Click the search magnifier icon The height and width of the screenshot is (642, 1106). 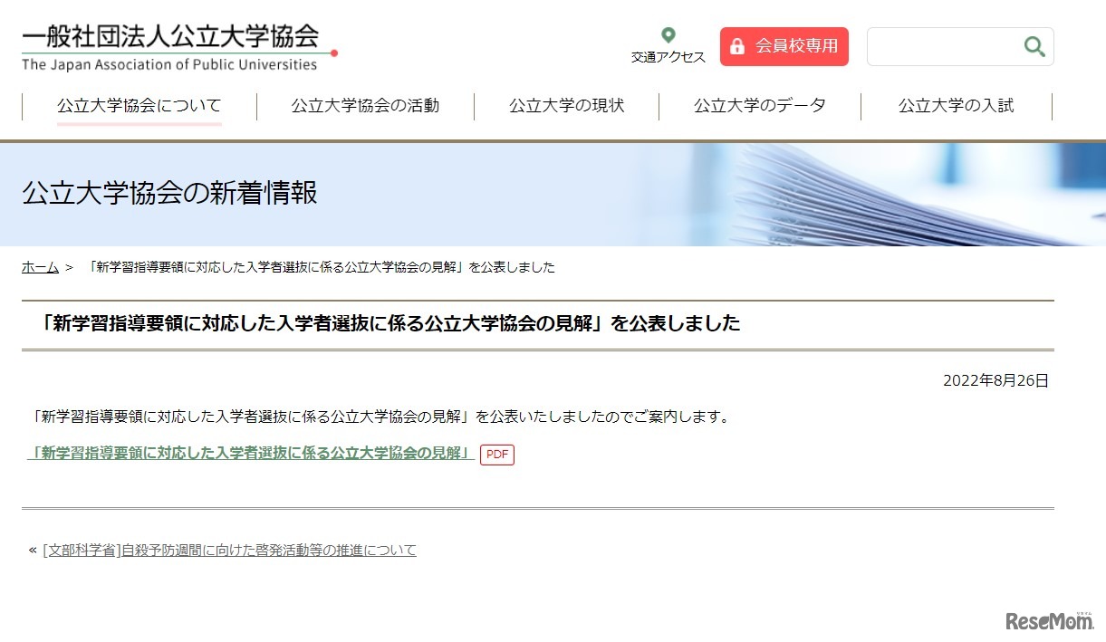(1034, 46)
